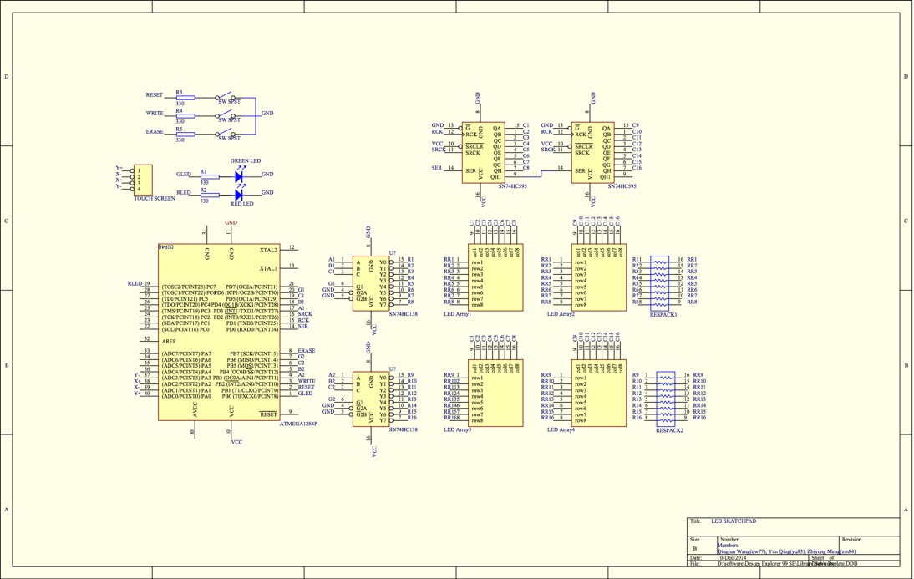Select the LED Array1 component
Screen dimensions: 914x579
[495, 277]
